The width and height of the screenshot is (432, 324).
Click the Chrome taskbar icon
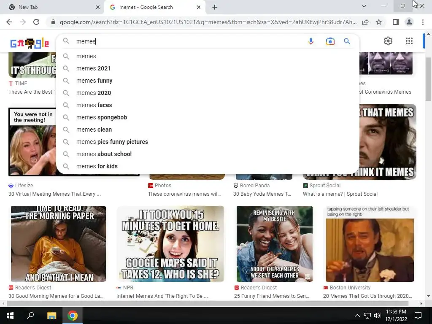point(73,316)
